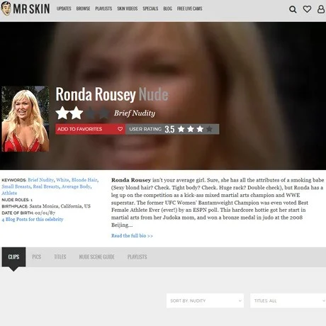326x326 pixels.
Task: Open favorites heart icon in header
Action: pos(307,9)
